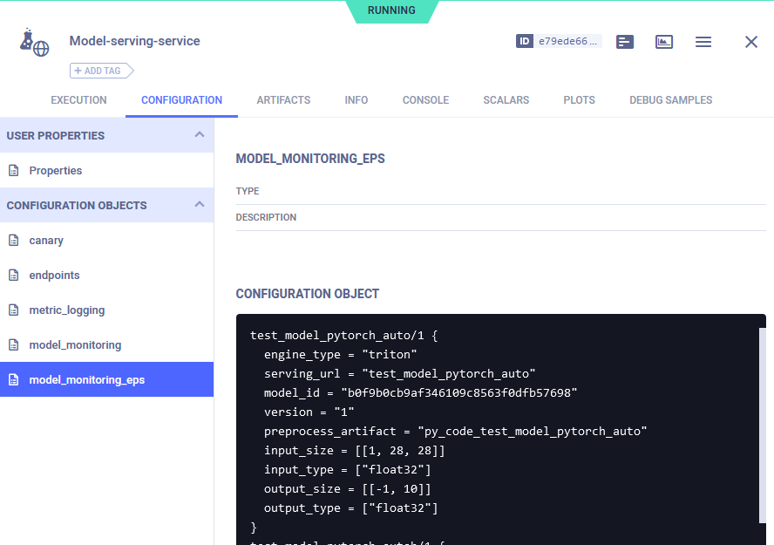Click the metric_logging document icon
Viewport: 774px width, 545px height.
click(14, 310)
